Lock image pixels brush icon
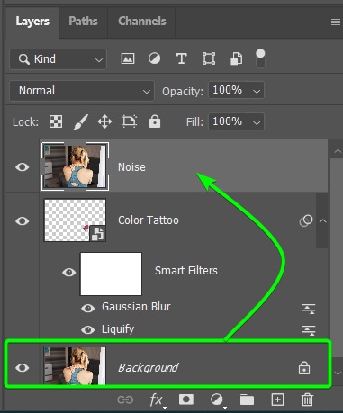 tap(81, 121)
